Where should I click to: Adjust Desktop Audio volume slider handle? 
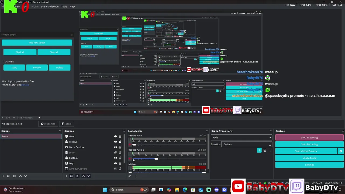click(134, 145)
